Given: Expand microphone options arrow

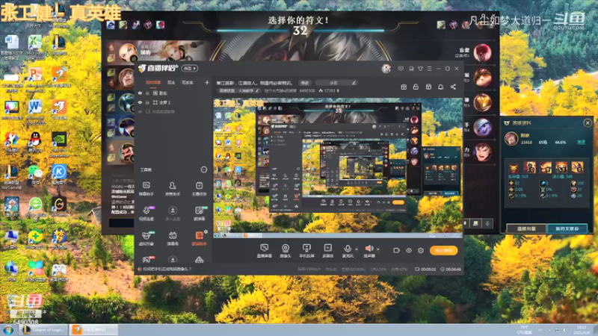Looking at the screenshot, I should click(x=357, y=249).
